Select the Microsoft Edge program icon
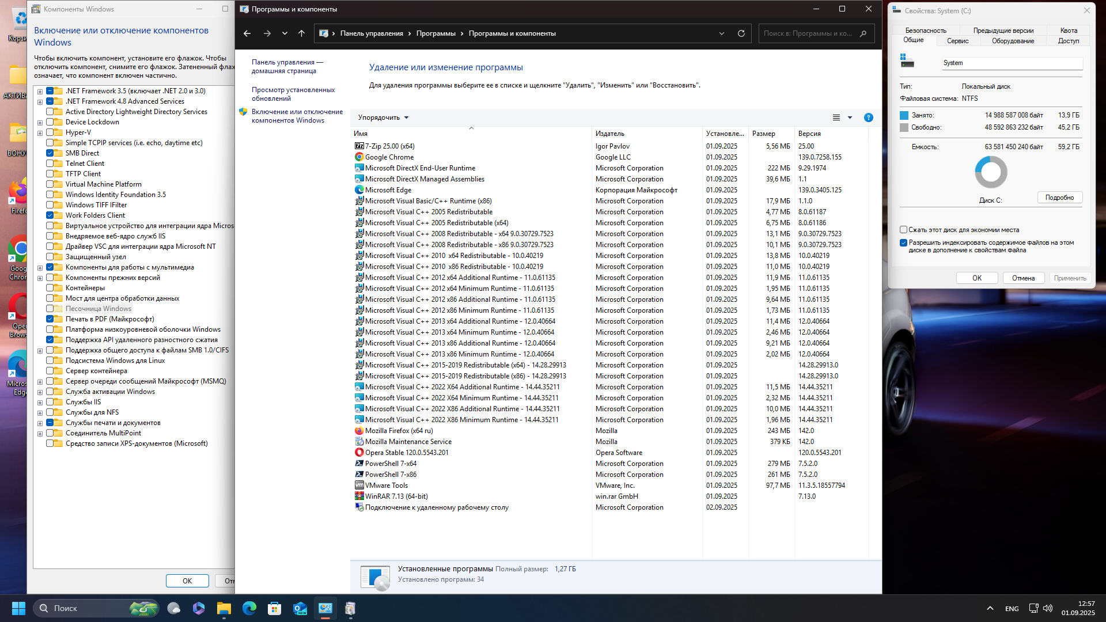 [359, 190]
